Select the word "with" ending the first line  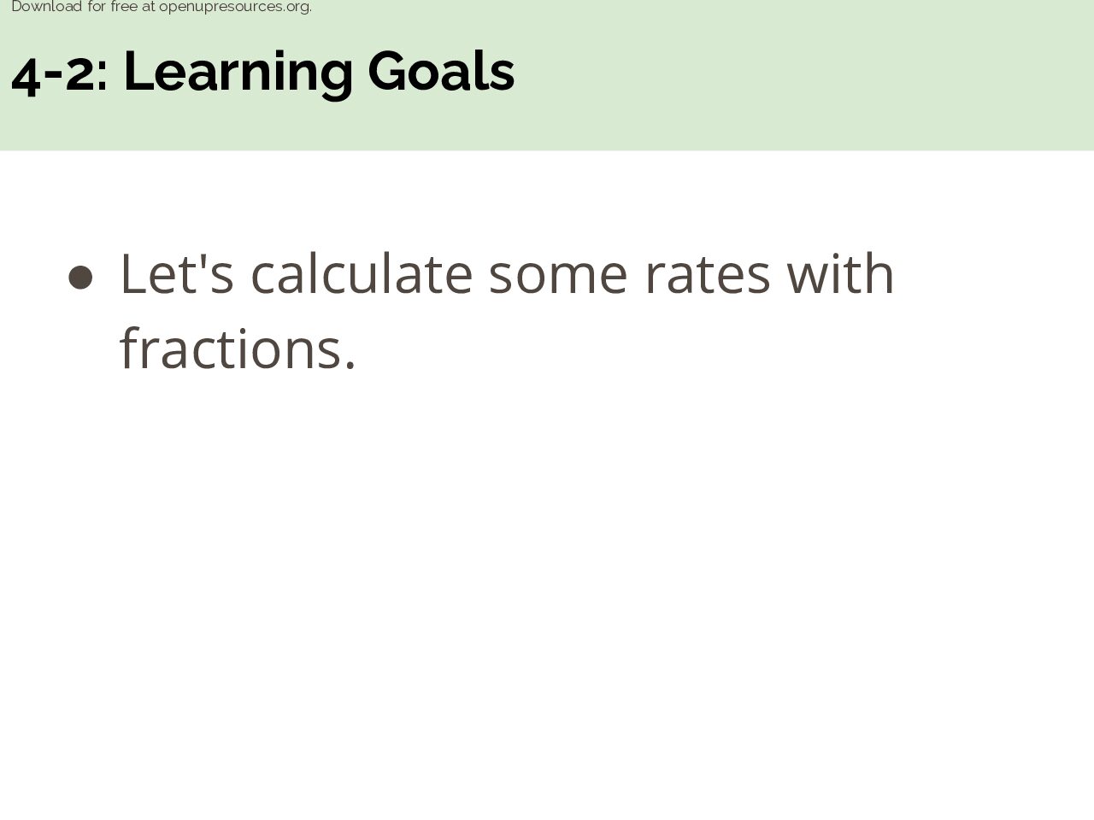point(840,273)
